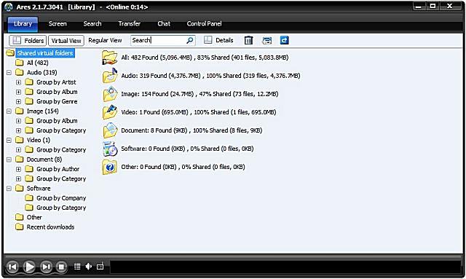This screenshot has width=466, height=279.
Task: Select the Software disc icon in results
Action: [110, 149]
